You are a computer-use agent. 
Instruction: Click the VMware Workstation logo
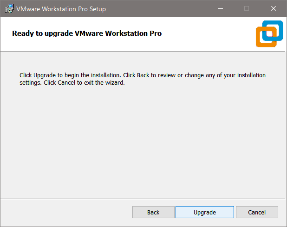(x=269, y=33)
